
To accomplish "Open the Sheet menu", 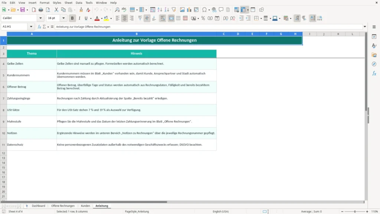I will (x=68, y=3).
